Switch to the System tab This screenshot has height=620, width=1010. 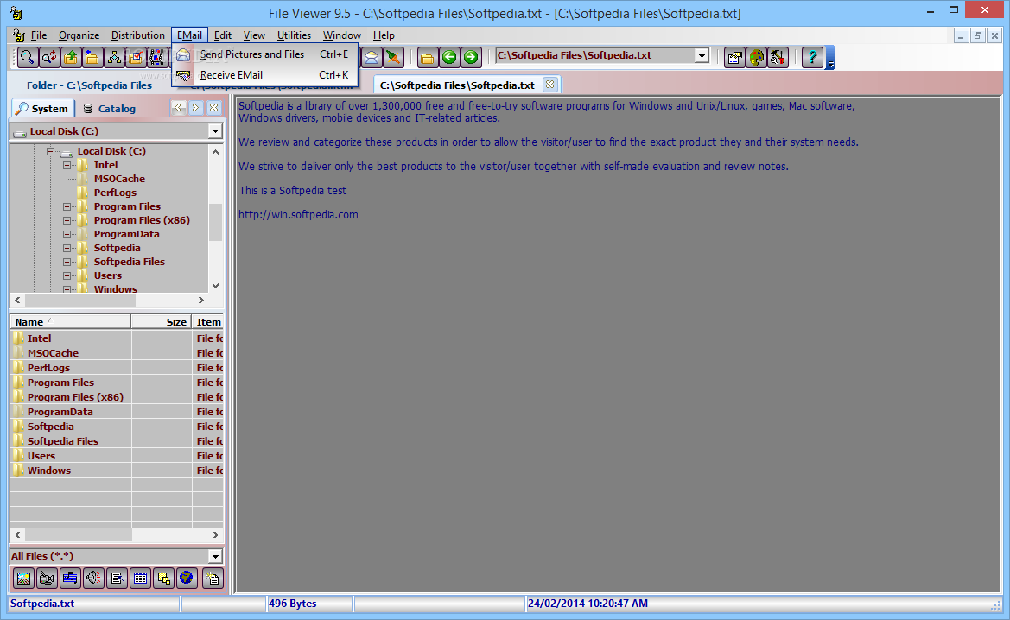[42, 109]
